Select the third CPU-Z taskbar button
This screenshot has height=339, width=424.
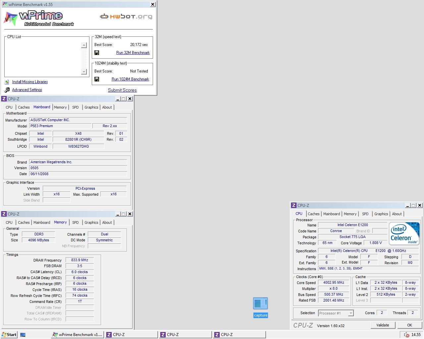(239, 335)
